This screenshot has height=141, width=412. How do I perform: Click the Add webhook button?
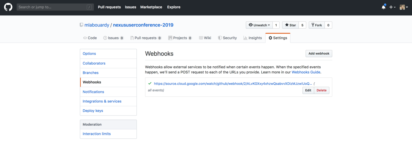pos(319,54)
